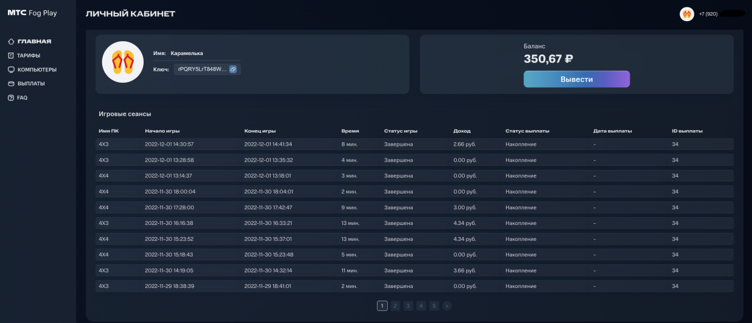This screenshot has height=323, width=752.
Task: Click the MTC Fog Play logo
Action: (32, 13)
